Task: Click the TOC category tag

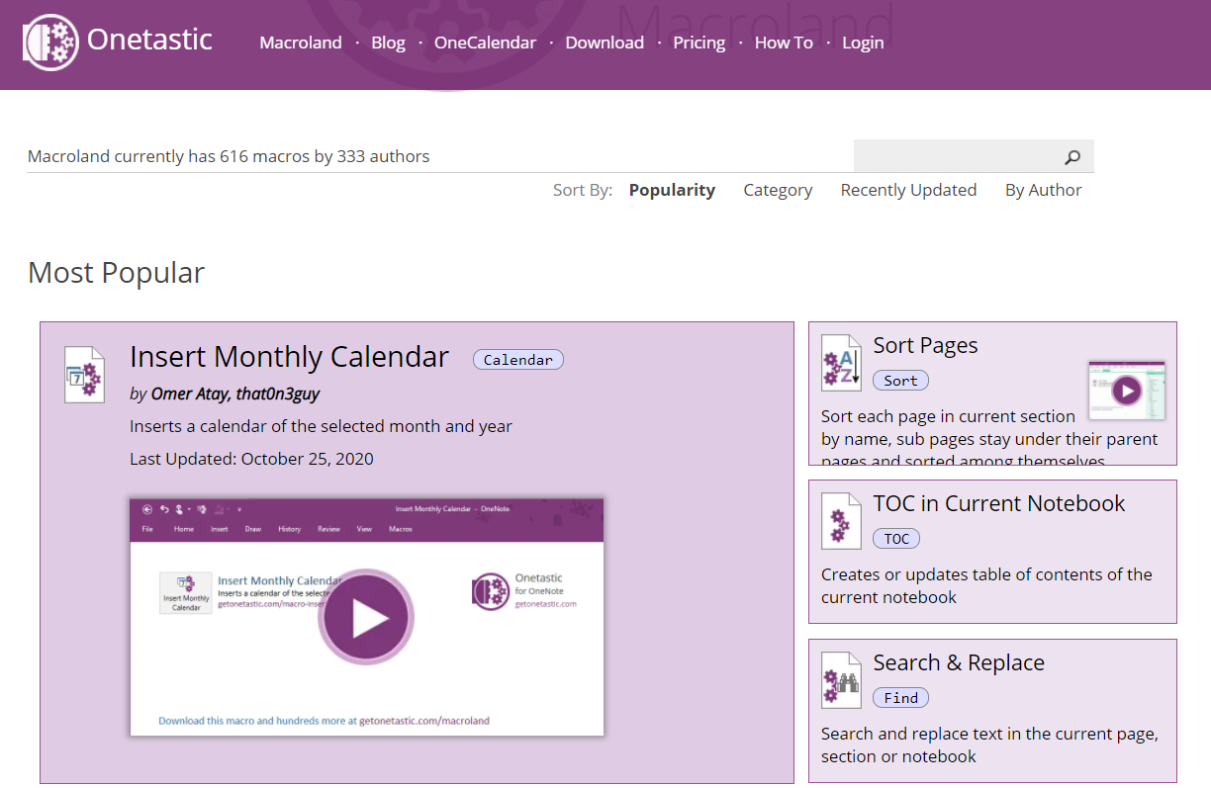Action: tap(896, 539)
